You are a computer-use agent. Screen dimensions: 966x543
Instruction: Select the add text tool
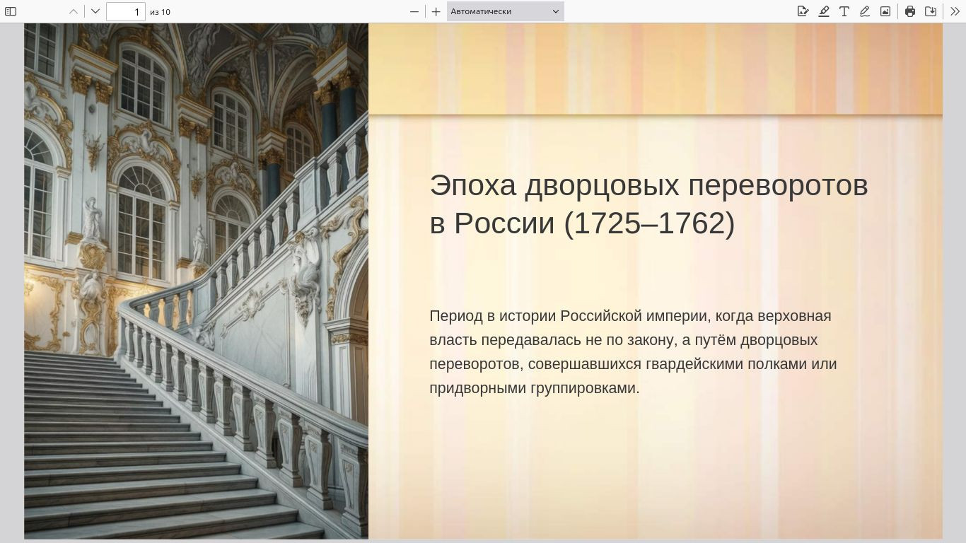(x=844, y=11)
